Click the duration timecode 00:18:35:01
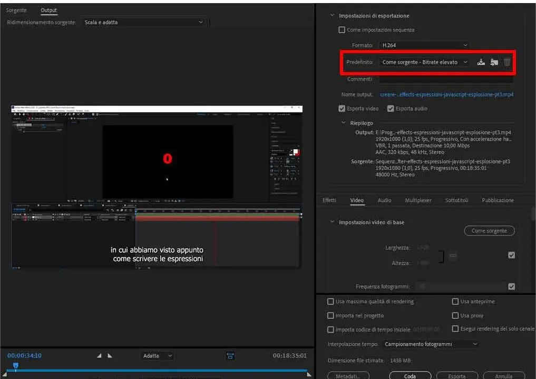Screen dimensions: 536x379 289,355
